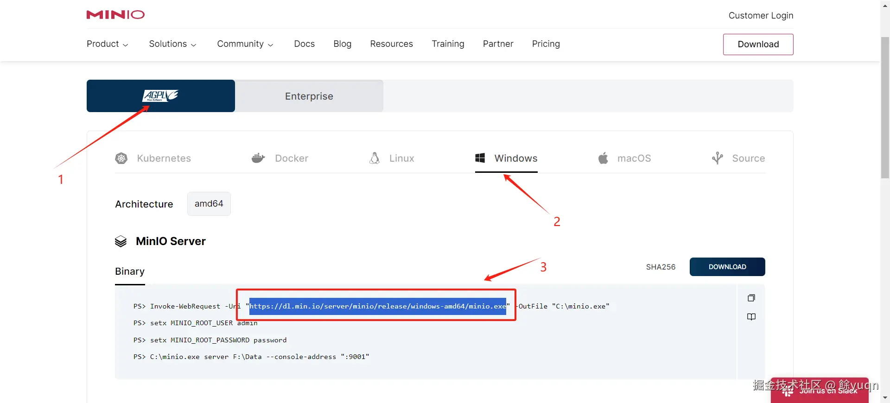Click the minio.exe server command line

(251, 357)
